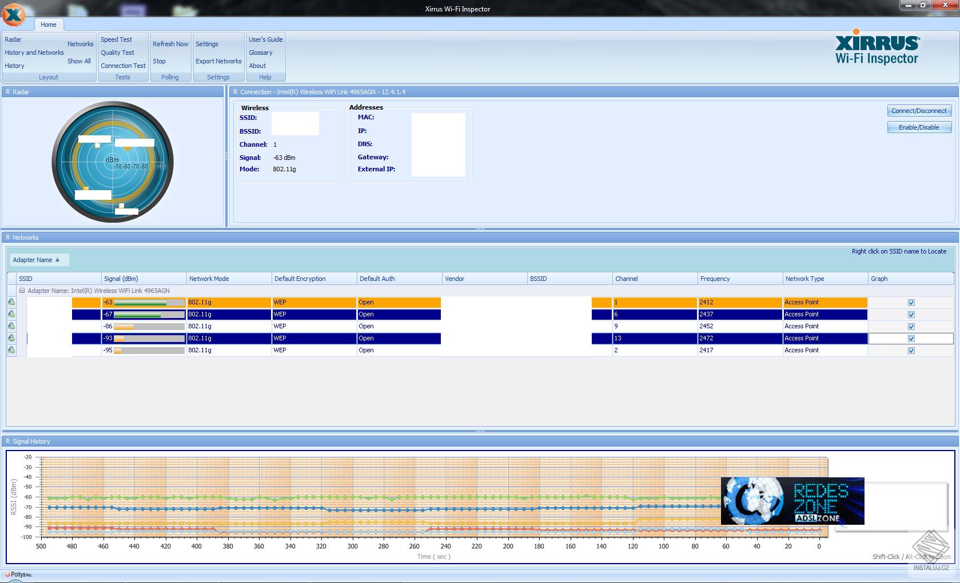Uncheck the Graph checkbox for channel 1 network
This screenshot has height=583, width=960.
(911, 303)
